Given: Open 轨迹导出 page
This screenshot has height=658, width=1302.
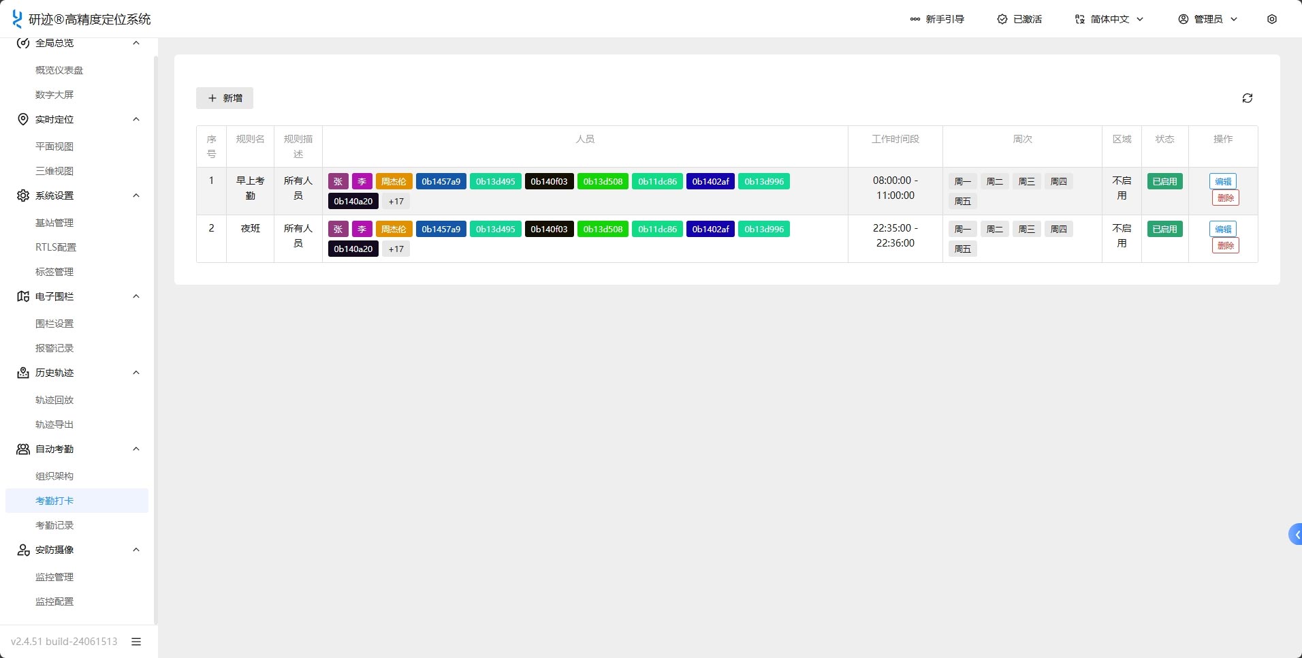Looking at the screenshot, I should click(54, 424).
